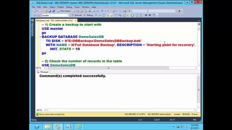Open the Debug menu
Viewport: 232px width, 130px height.
69,7
